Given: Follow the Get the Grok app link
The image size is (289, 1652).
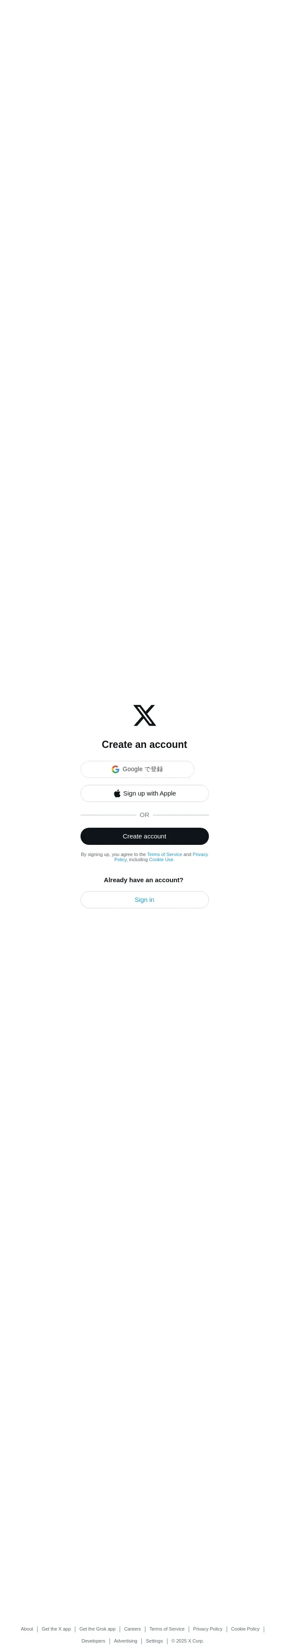Looking at the screenshot, I should point(97,1629).
